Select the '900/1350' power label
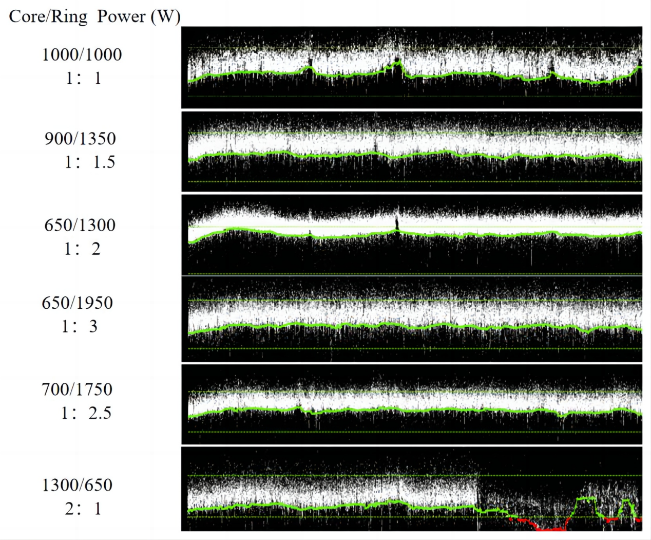This screenshot has width=651, height=540. (80, 139)
